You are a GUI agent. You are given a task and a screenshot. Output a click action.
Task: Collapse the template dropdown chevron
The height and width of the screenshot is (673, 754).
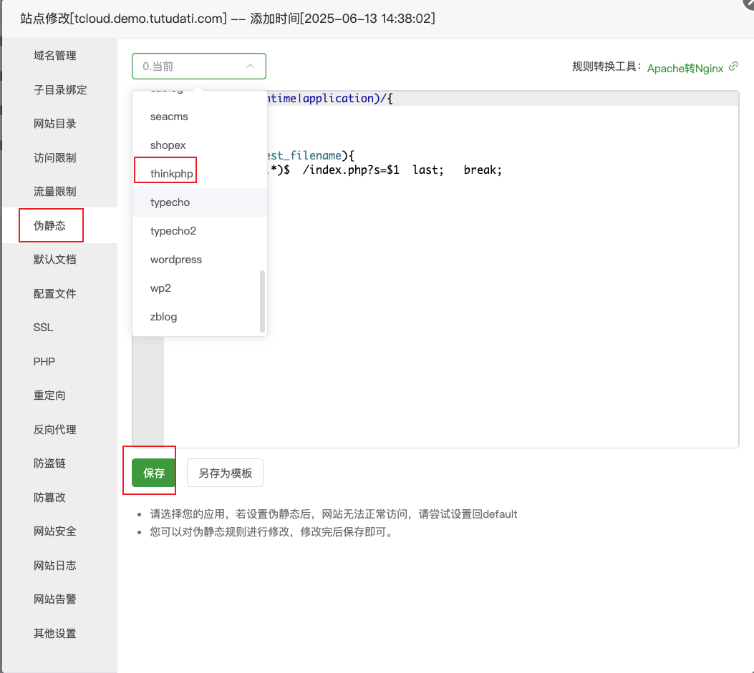[x=251, y=65]
